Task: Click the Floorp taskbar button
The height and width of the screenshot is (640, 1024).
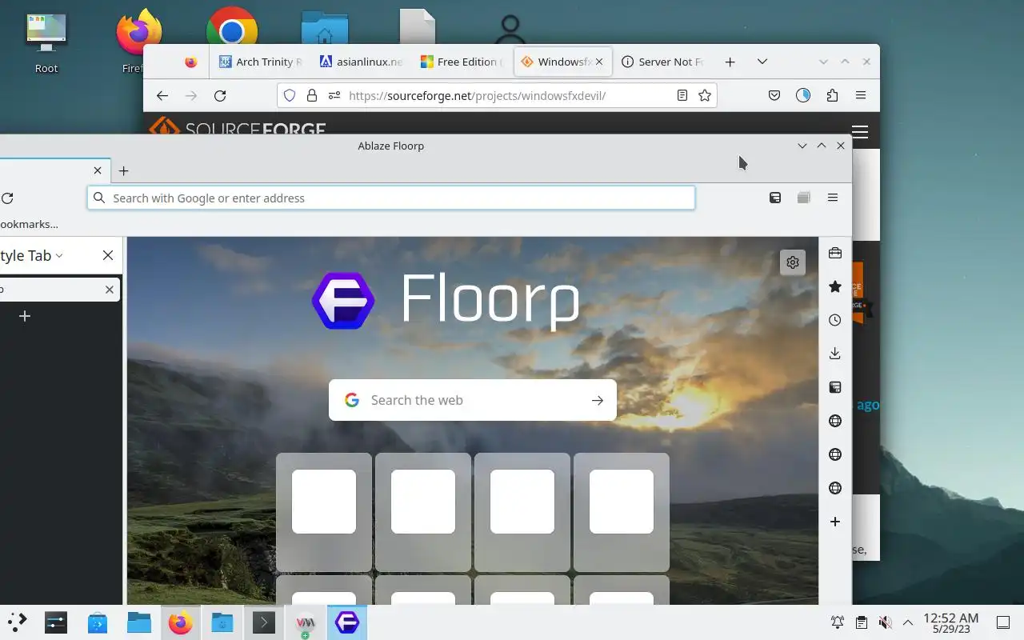Action: click(x=347, y=622)
